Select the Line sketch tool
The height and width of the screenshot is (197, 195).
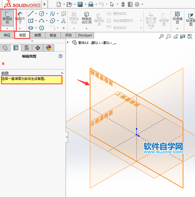point(31,14)
